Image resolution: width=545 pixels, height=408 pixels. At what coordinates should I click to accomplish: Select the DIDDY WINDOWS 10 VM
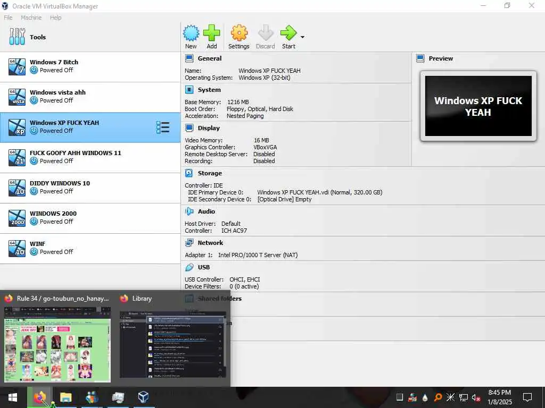90,188
